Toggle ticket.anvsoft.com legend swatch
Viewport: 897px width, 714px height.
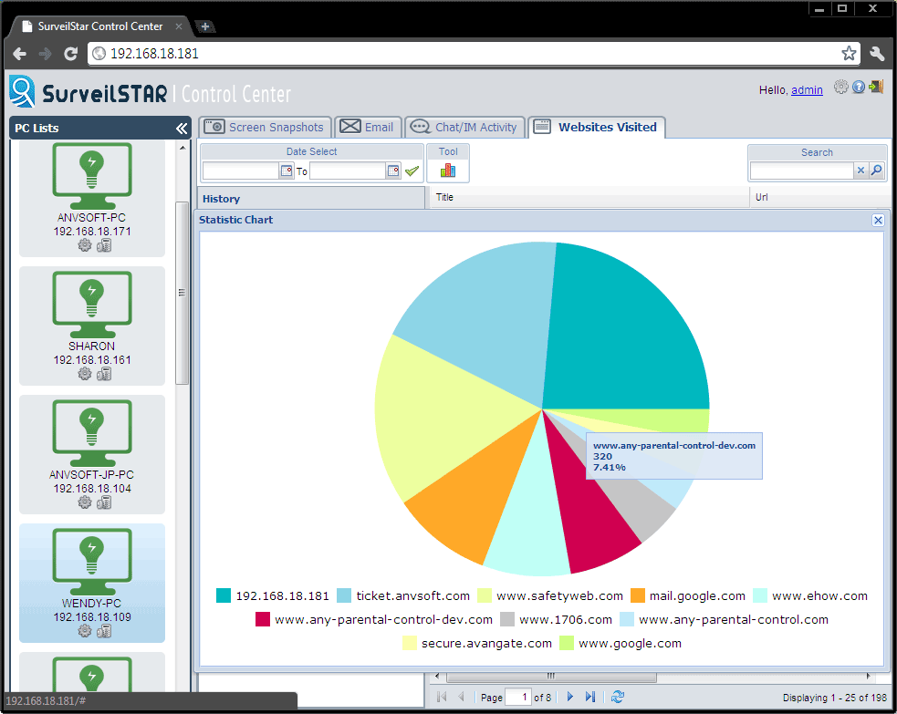(x=344, y=595)
